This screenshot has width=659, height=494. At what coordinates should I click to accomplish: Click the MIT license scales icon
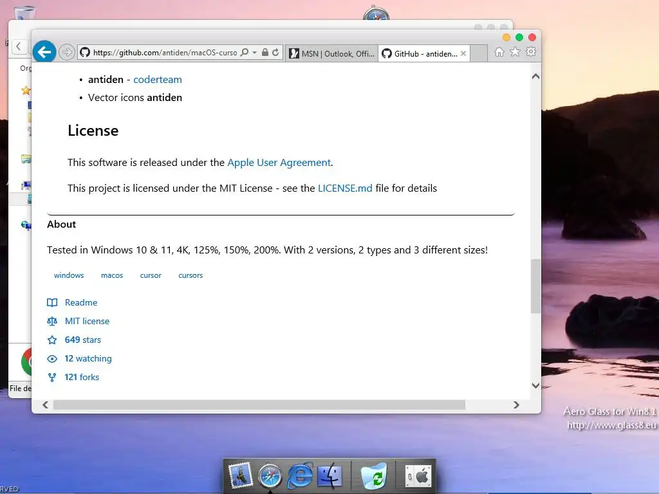click(x=52, y=322)
